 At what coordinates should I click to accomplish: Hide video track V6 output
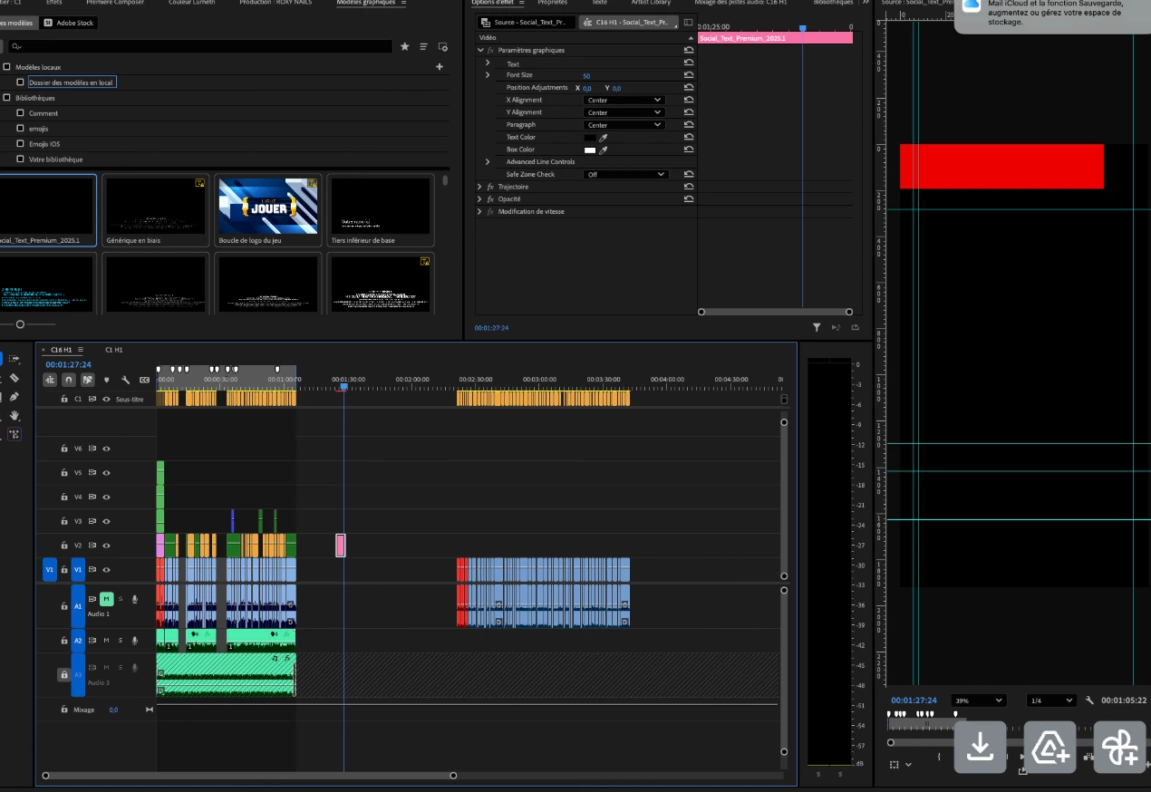(107, 449)
